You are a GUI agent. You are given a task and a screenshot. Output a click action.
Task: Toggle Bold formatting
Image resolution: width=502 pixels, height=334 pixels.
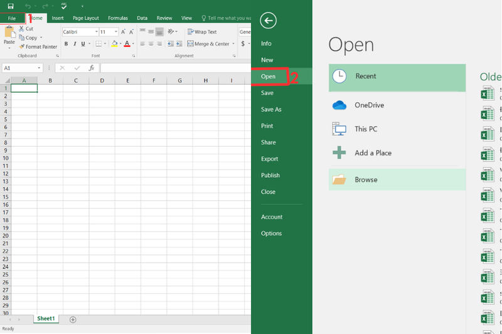66,44
